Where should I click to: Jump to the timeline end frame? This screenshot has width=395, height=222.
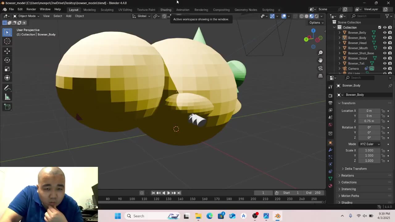tap(179, 193)
